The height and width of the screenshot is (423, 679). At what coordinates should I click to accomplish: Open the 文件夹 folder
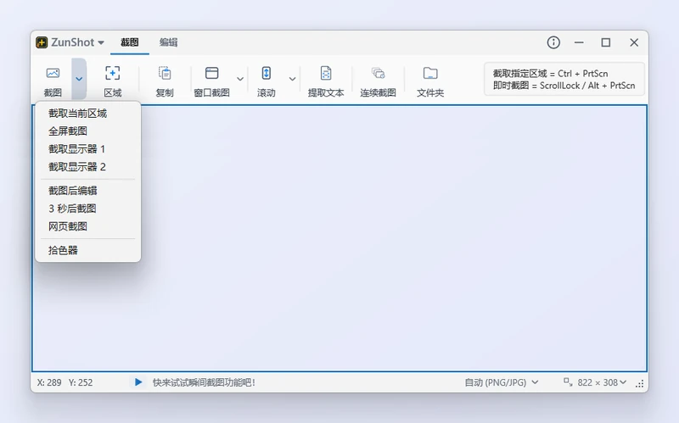tap(430, 81)
